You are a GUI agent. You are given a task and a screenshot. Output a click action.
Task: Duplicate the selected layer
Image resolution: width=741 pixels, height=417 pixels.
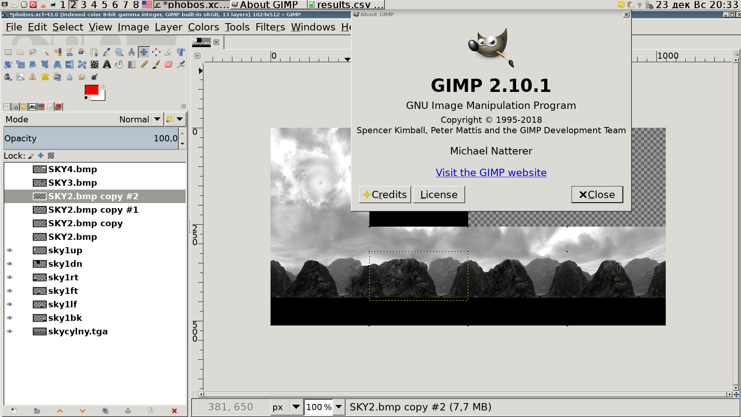(105, 410)
